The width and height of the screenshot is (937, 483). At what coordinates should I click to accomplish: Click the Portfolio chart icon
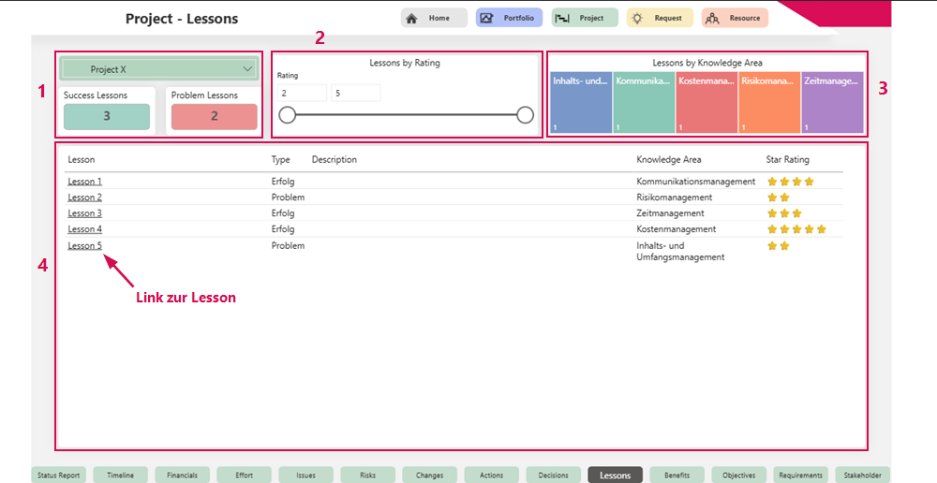(486, 18)
